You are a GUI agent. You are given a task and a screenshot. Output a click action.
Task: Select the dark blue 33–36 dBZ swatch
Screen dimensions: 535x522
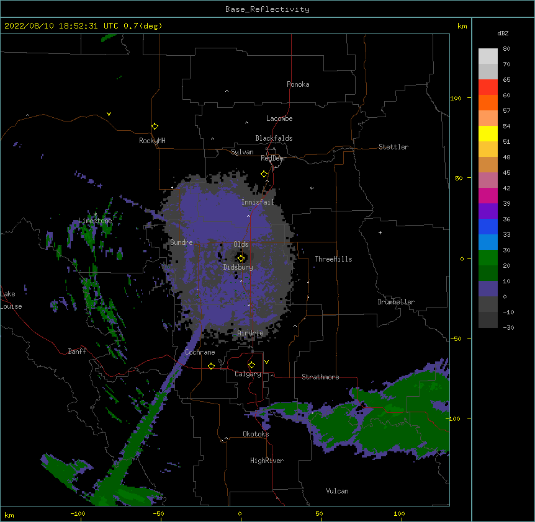coord(488,226)
